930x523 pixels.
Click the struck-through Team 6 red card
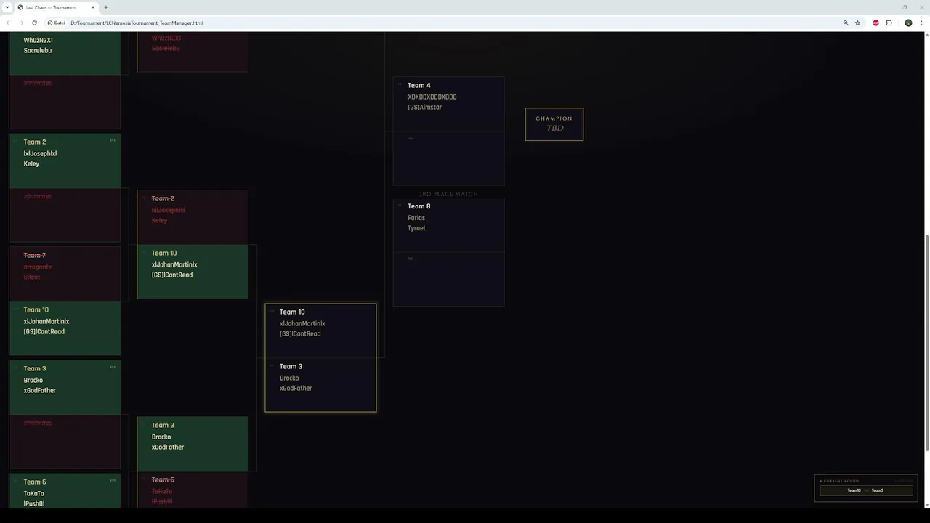pyautogui.click(x=193, y=490)
